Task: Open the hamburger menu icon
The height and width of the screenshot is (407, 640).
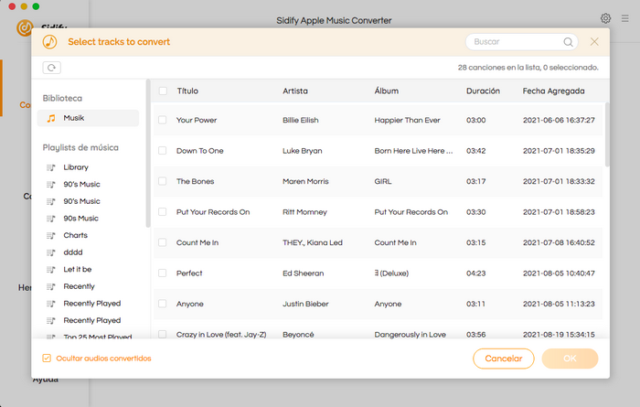Action: tap(624, 18)
